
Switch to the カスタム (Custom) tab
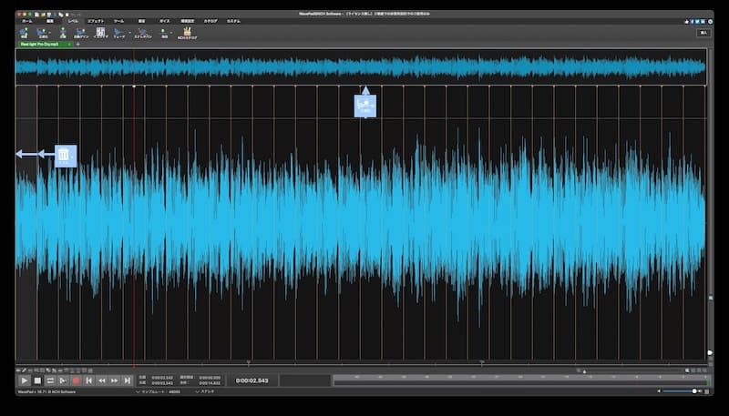(233, 21)
